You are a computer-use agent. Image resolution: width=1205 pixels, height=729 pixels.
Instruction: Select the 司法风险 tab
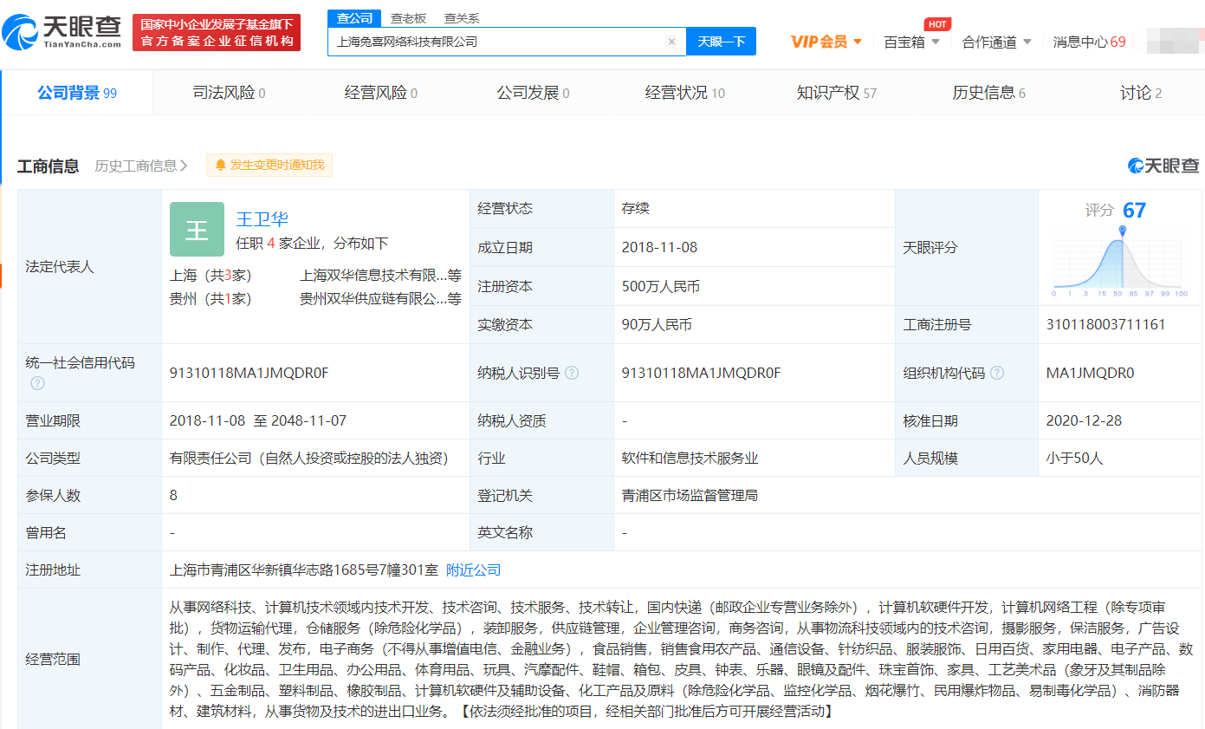tap(229, 93)
